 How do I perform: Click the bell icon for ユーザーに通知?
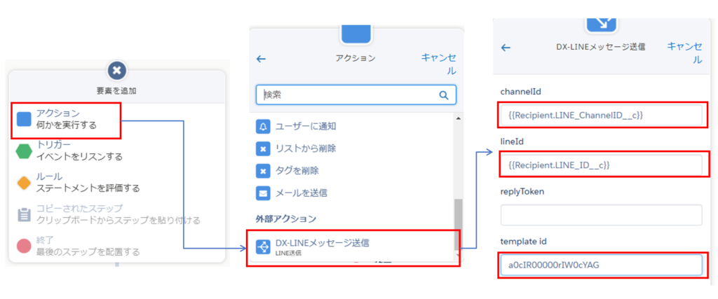(263, 127)
